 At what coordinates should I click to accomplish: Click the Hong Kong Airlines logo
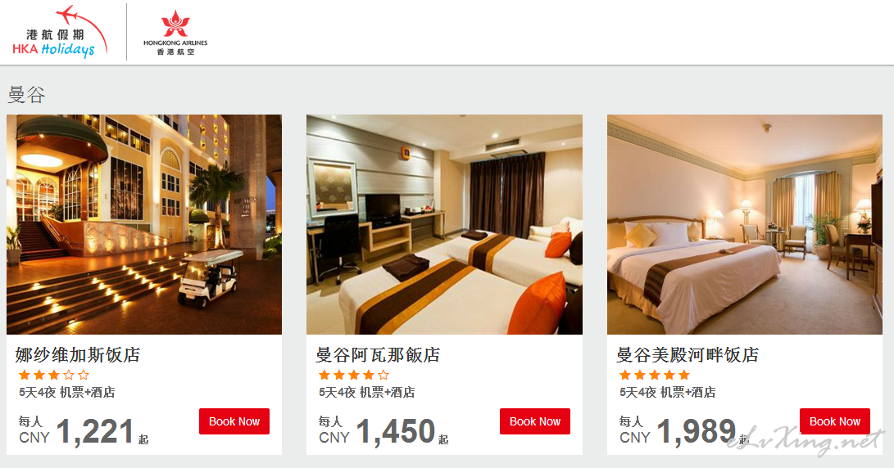tap(175, 33)
